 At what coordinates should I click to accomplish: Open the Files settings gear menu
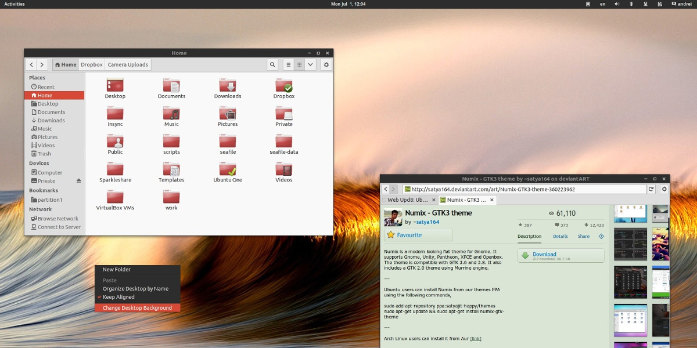coord(326,64)
